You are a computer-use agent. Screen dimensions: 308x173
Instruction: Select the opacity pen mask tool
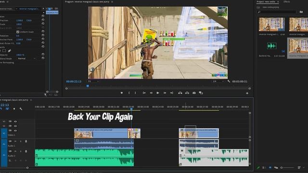[x=10, y=51]
